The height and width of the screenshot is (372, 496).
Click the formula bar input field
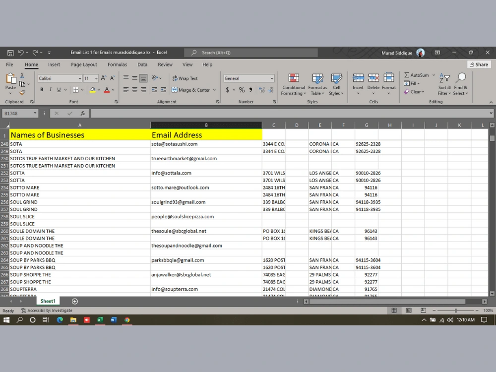(290, 113)
